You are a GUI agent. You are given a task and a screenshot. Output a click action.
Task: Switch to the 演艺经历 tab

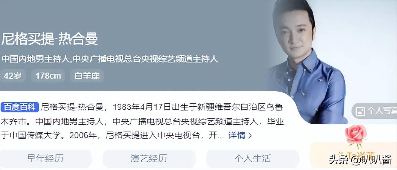(x=149, y=158)
